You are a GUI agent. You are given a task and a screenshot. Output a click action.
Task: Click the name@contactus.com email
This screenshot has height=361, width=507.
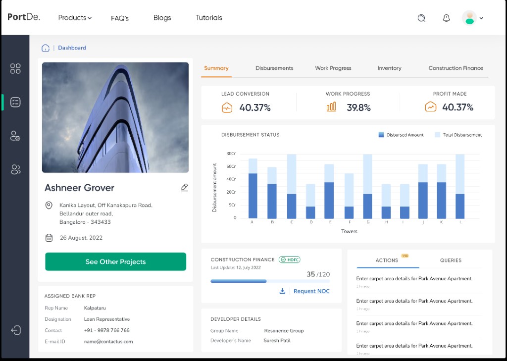(x=108, y=342)
